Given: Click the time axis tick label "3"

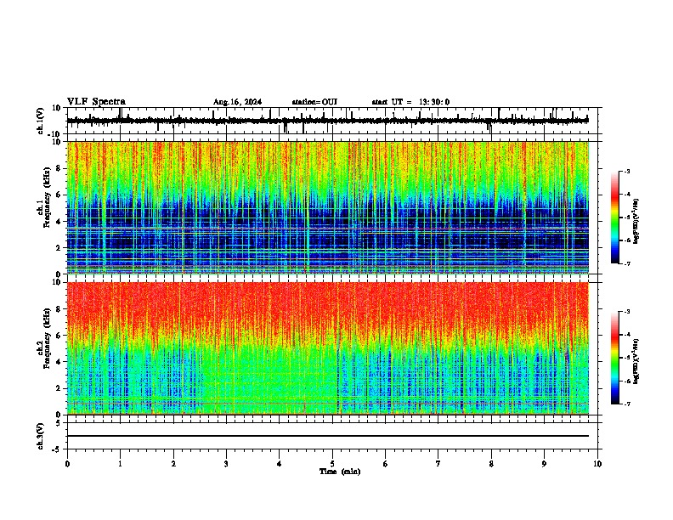Looking at the screenshot, I should point(226,464).
